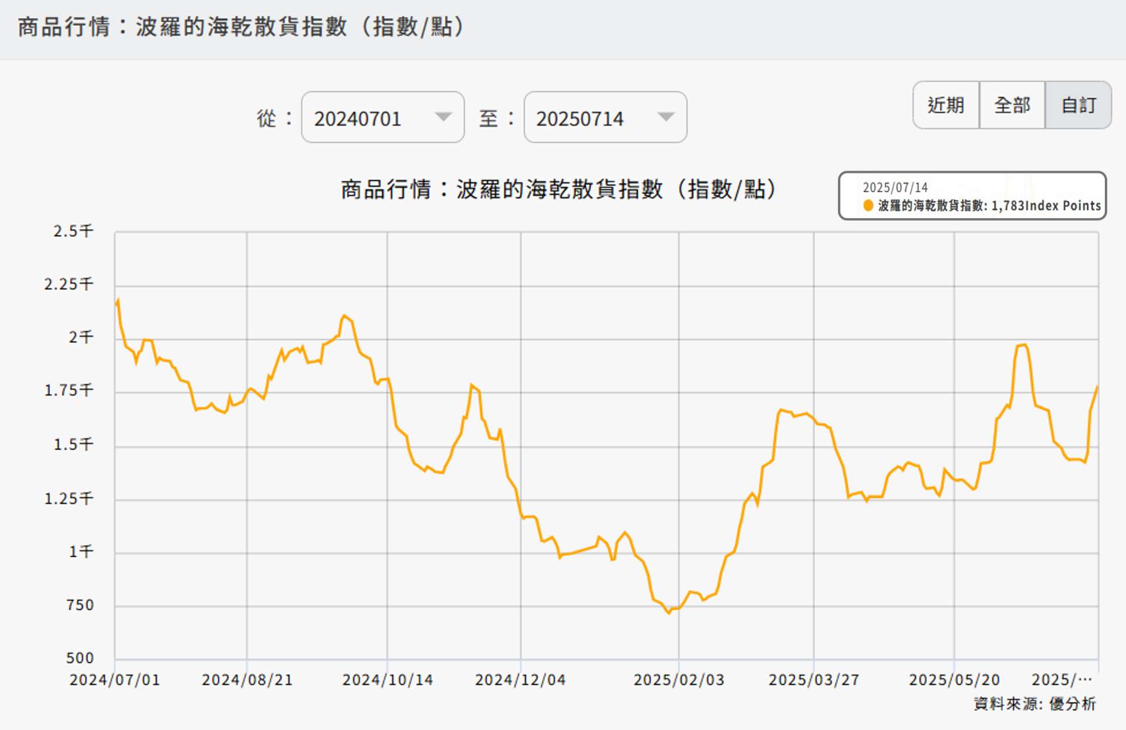Click the y-axis label 1.5千

(x=73, y=444)
